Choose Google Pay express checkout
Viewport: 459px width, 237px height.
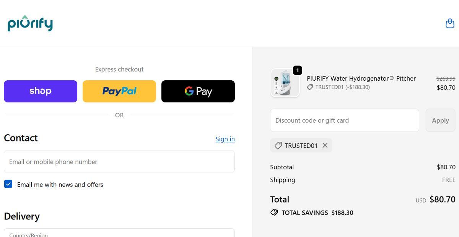[198, 91]
